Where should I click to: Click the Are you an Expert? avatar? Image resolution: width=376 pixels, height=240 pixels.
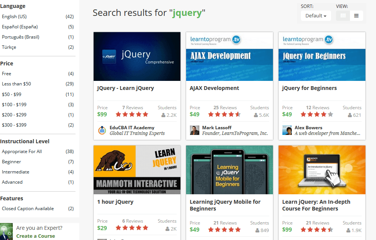6,232
